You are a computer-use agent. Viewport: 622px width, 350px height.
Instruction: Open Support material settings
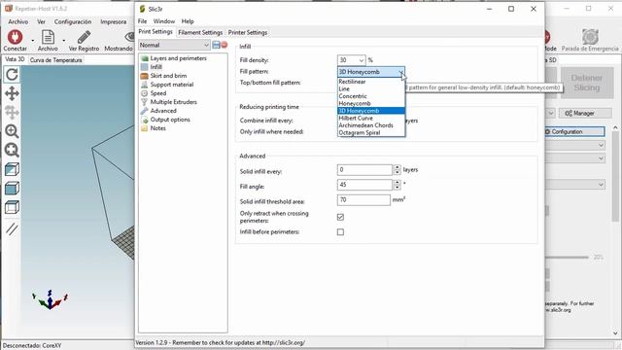(172, 85)
